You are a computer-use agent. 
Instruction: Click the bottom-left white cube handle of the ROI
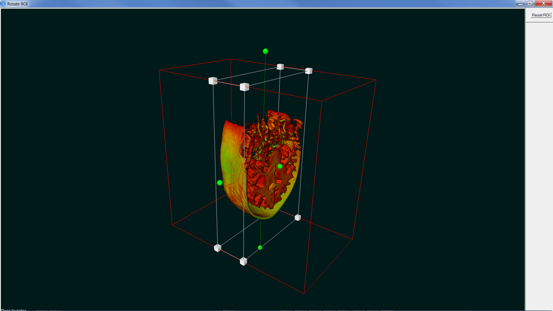click(x=218, y=248)
